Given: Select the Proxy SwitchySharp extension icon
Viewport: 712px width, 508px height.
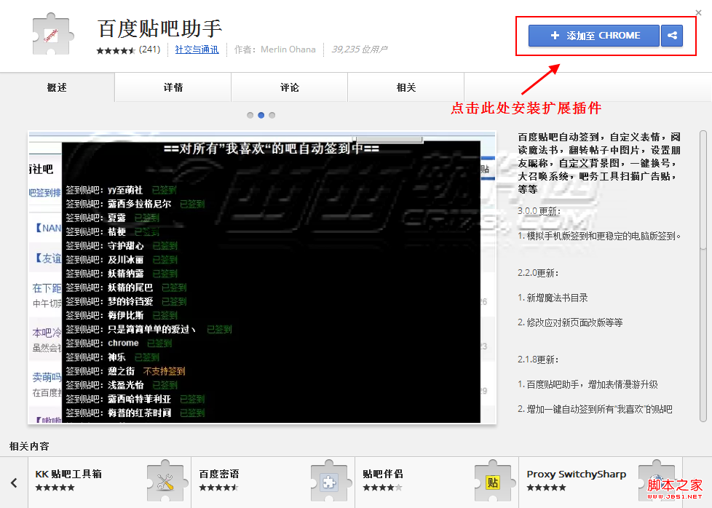Looking at the screenshot, I should point(657,481).
